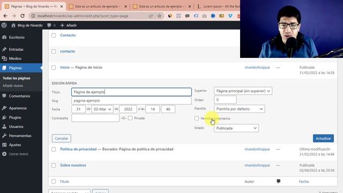Click the year field showing 2022
Viewport: 343px width, 193px height.
click(x=128, y=109)
